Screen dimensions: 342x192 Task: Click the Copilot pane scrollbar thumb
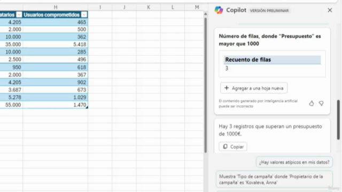338,119
